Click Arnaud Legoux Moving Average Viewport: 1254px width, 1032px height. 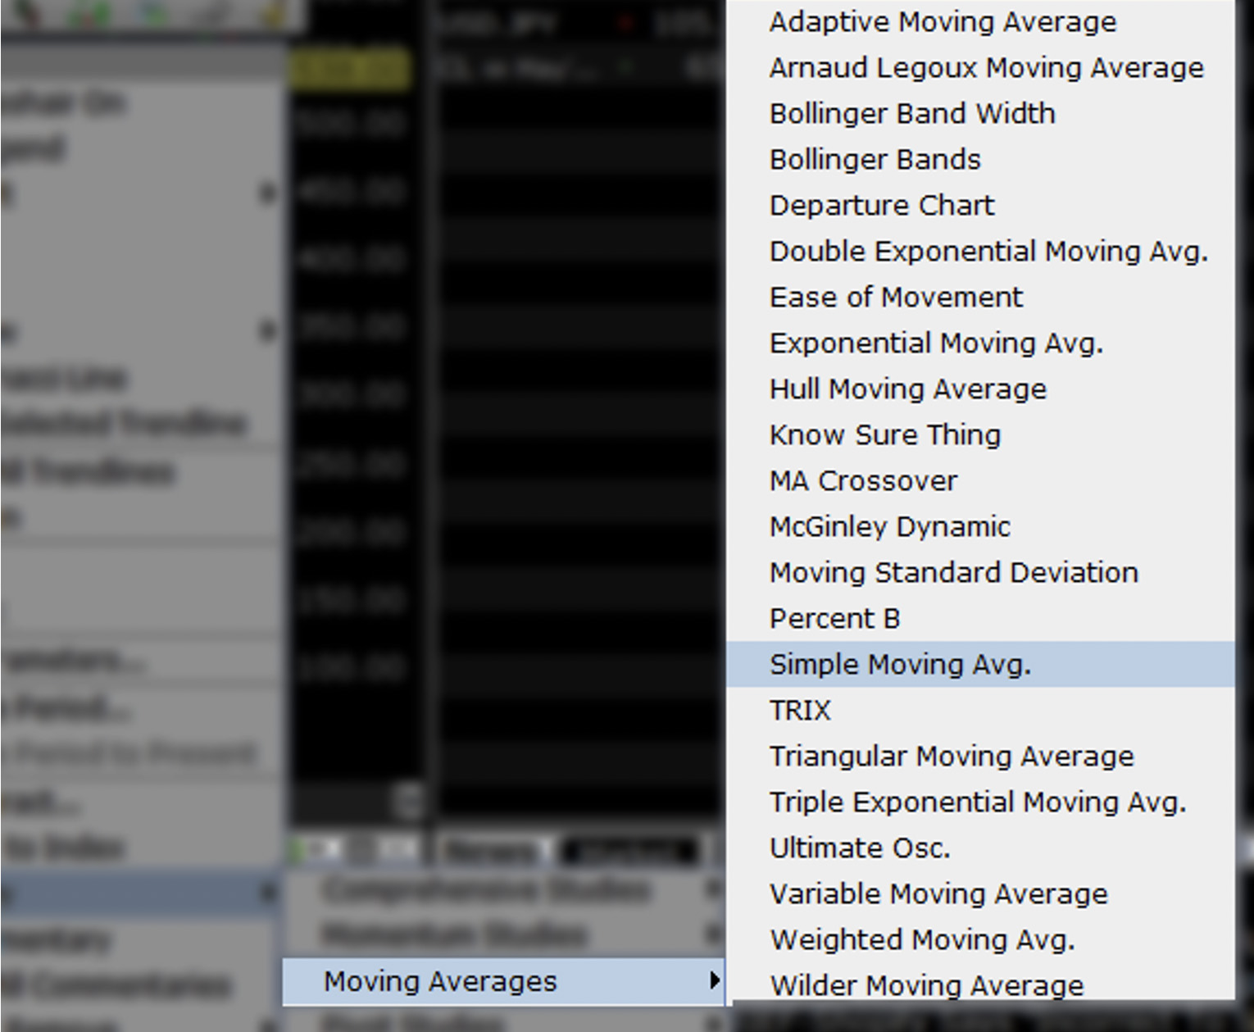tap(986, 68)
